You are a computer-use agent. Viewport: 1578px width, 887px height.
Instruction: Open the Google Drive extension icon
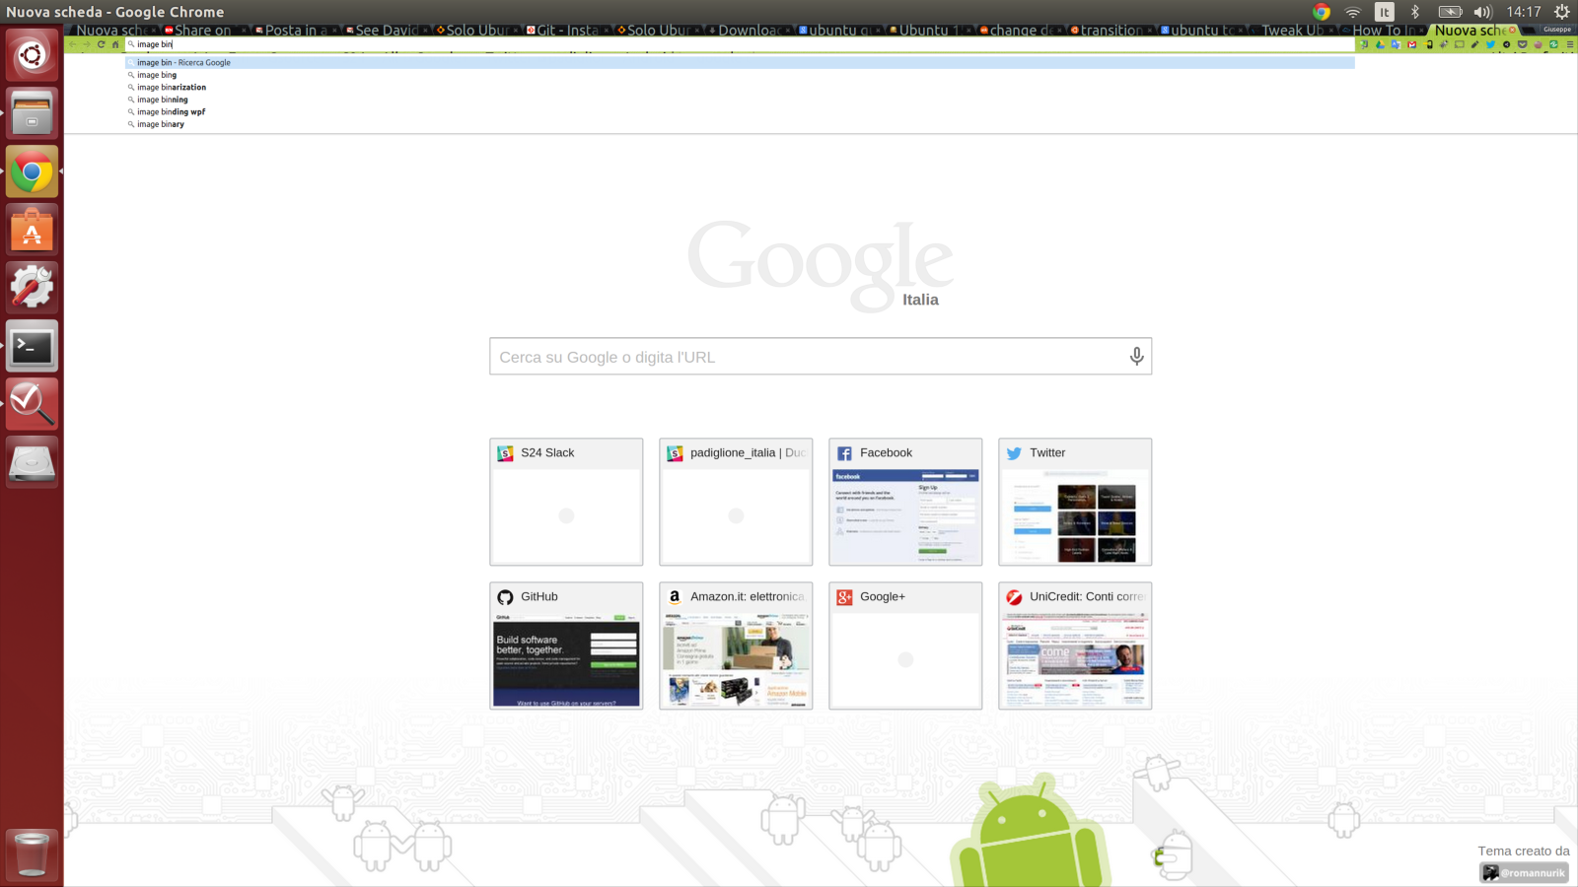pos(1380,44)
